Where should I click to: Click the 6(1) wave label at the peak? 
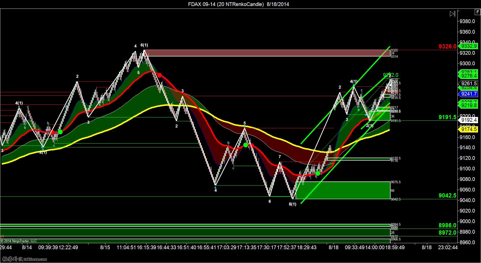pyautogui.click(x=144, y=45)
